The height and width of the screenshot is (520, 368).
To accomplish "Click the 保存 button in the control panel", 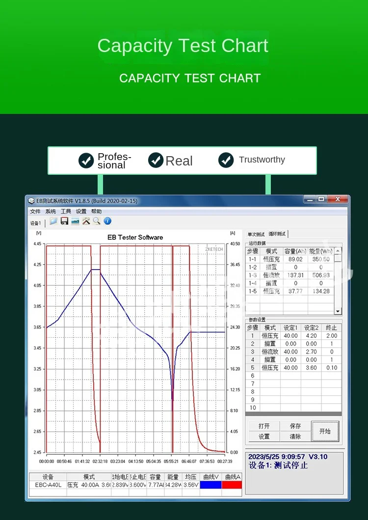I will tap(295, 426).
